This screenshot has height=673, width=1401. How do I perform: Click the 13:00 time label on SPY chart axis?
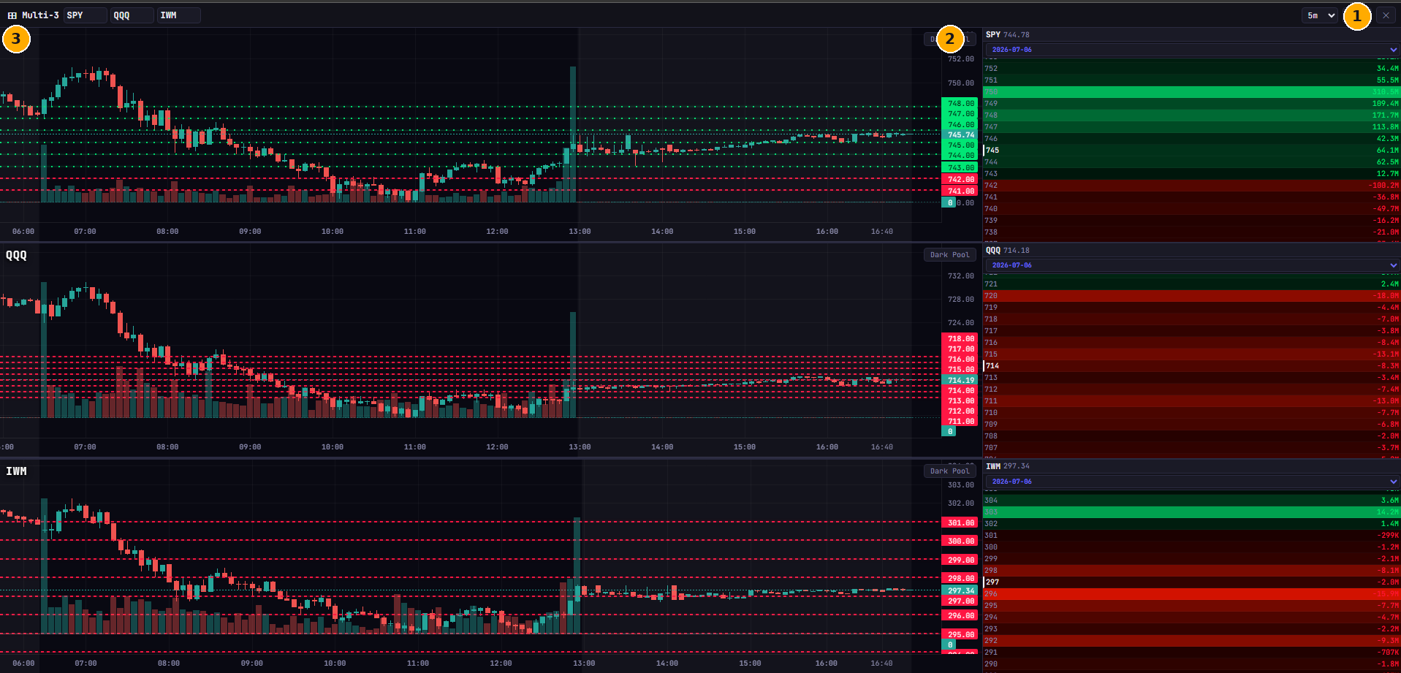pos(580,232)
